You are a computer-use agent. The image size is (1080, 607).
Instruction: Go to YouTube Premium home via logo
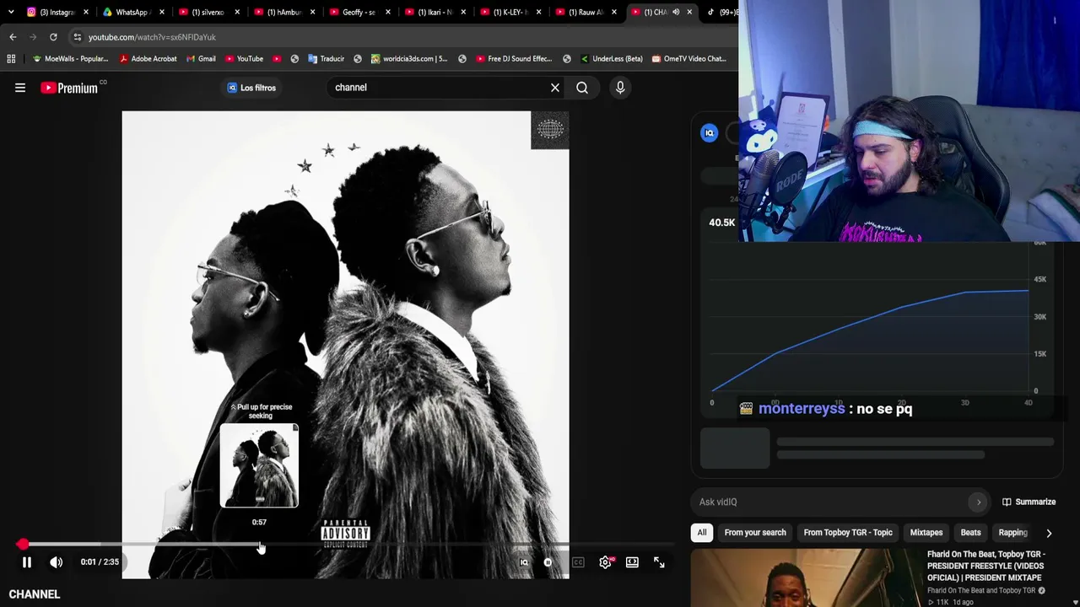click(69, 88)
